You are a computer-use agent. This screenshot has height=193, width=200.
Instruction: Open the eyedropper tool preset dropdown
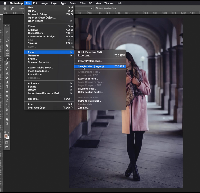tap(16, 8)
